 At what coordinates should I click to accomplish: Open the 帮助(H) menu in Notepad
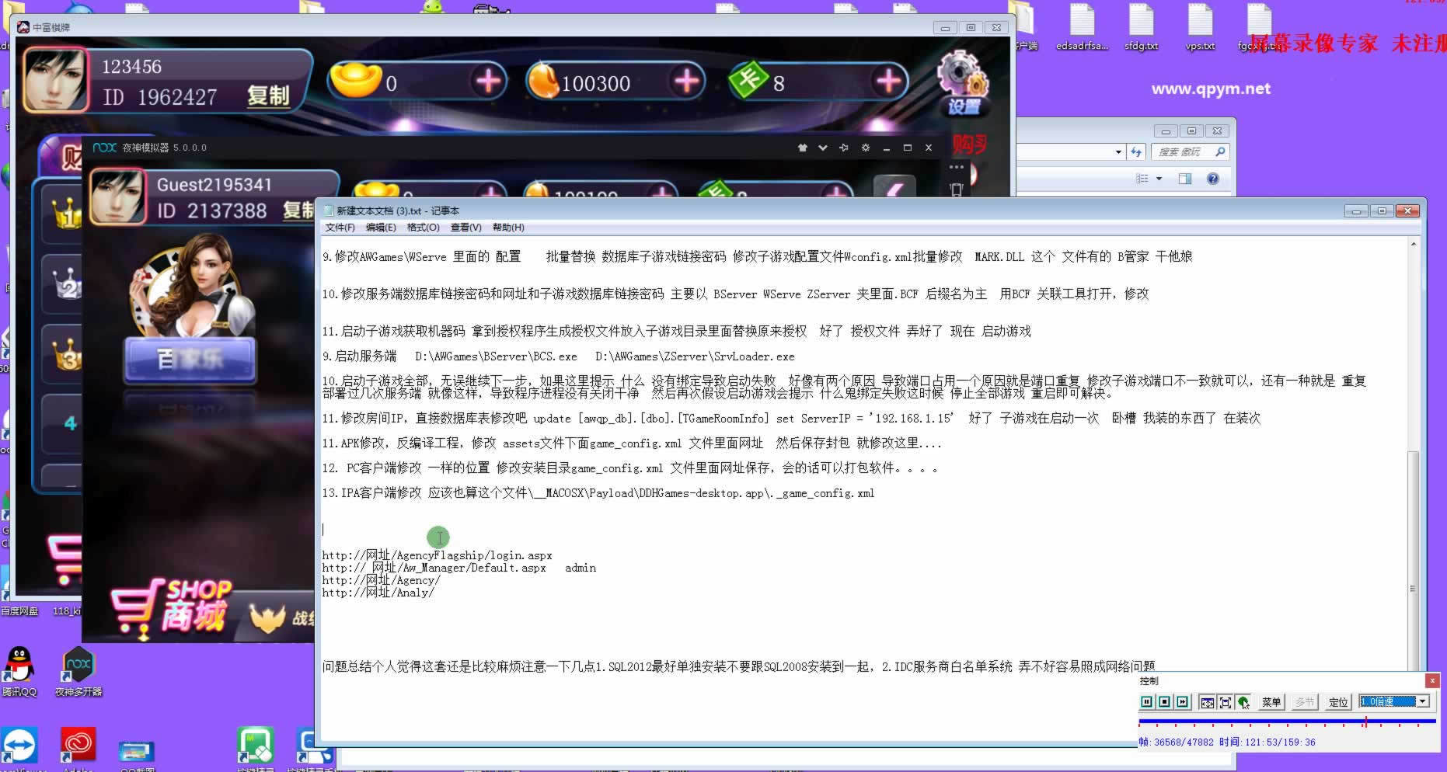[508, 228]
